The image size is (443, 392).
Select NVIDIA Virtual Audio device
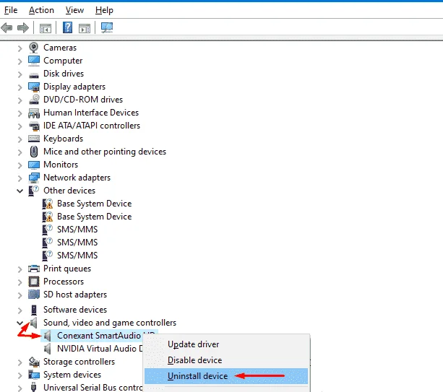pyautogui.click(x=100, y=349)
